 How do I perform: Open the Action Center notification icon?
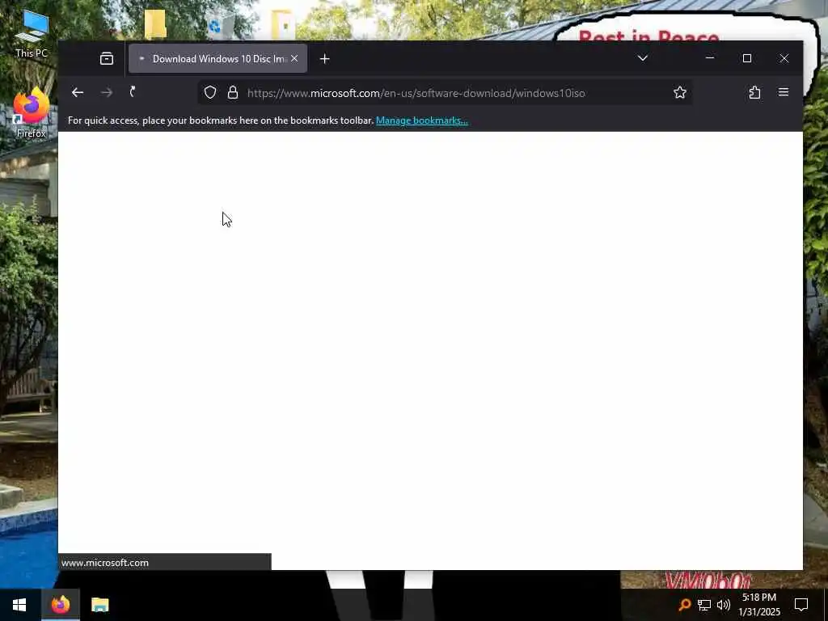pyautogui.click(x=801, y=605)
